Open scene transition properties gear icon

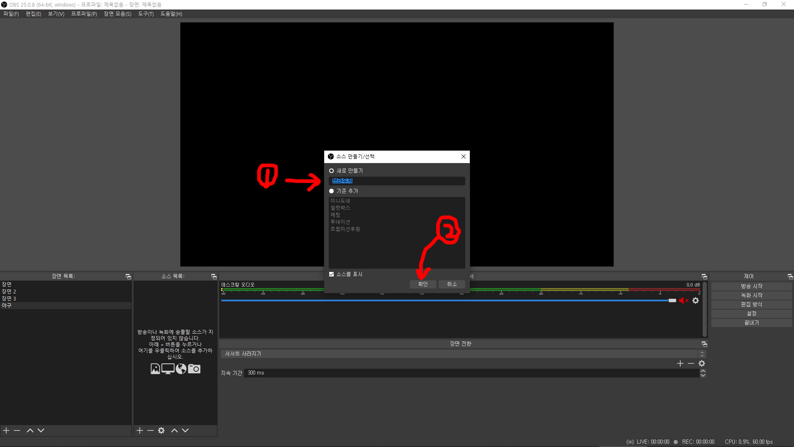pos(702,363)
